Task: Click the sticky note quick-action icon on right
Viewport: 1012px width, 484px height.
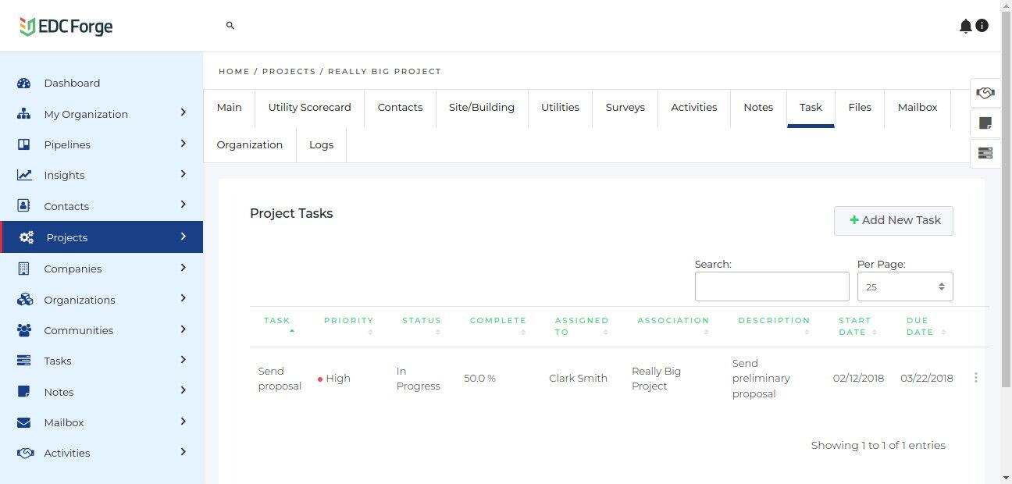Action: 985,123
